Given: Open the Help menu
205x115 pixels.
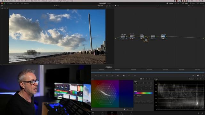Looking at the screenshot, I should 72,1.
